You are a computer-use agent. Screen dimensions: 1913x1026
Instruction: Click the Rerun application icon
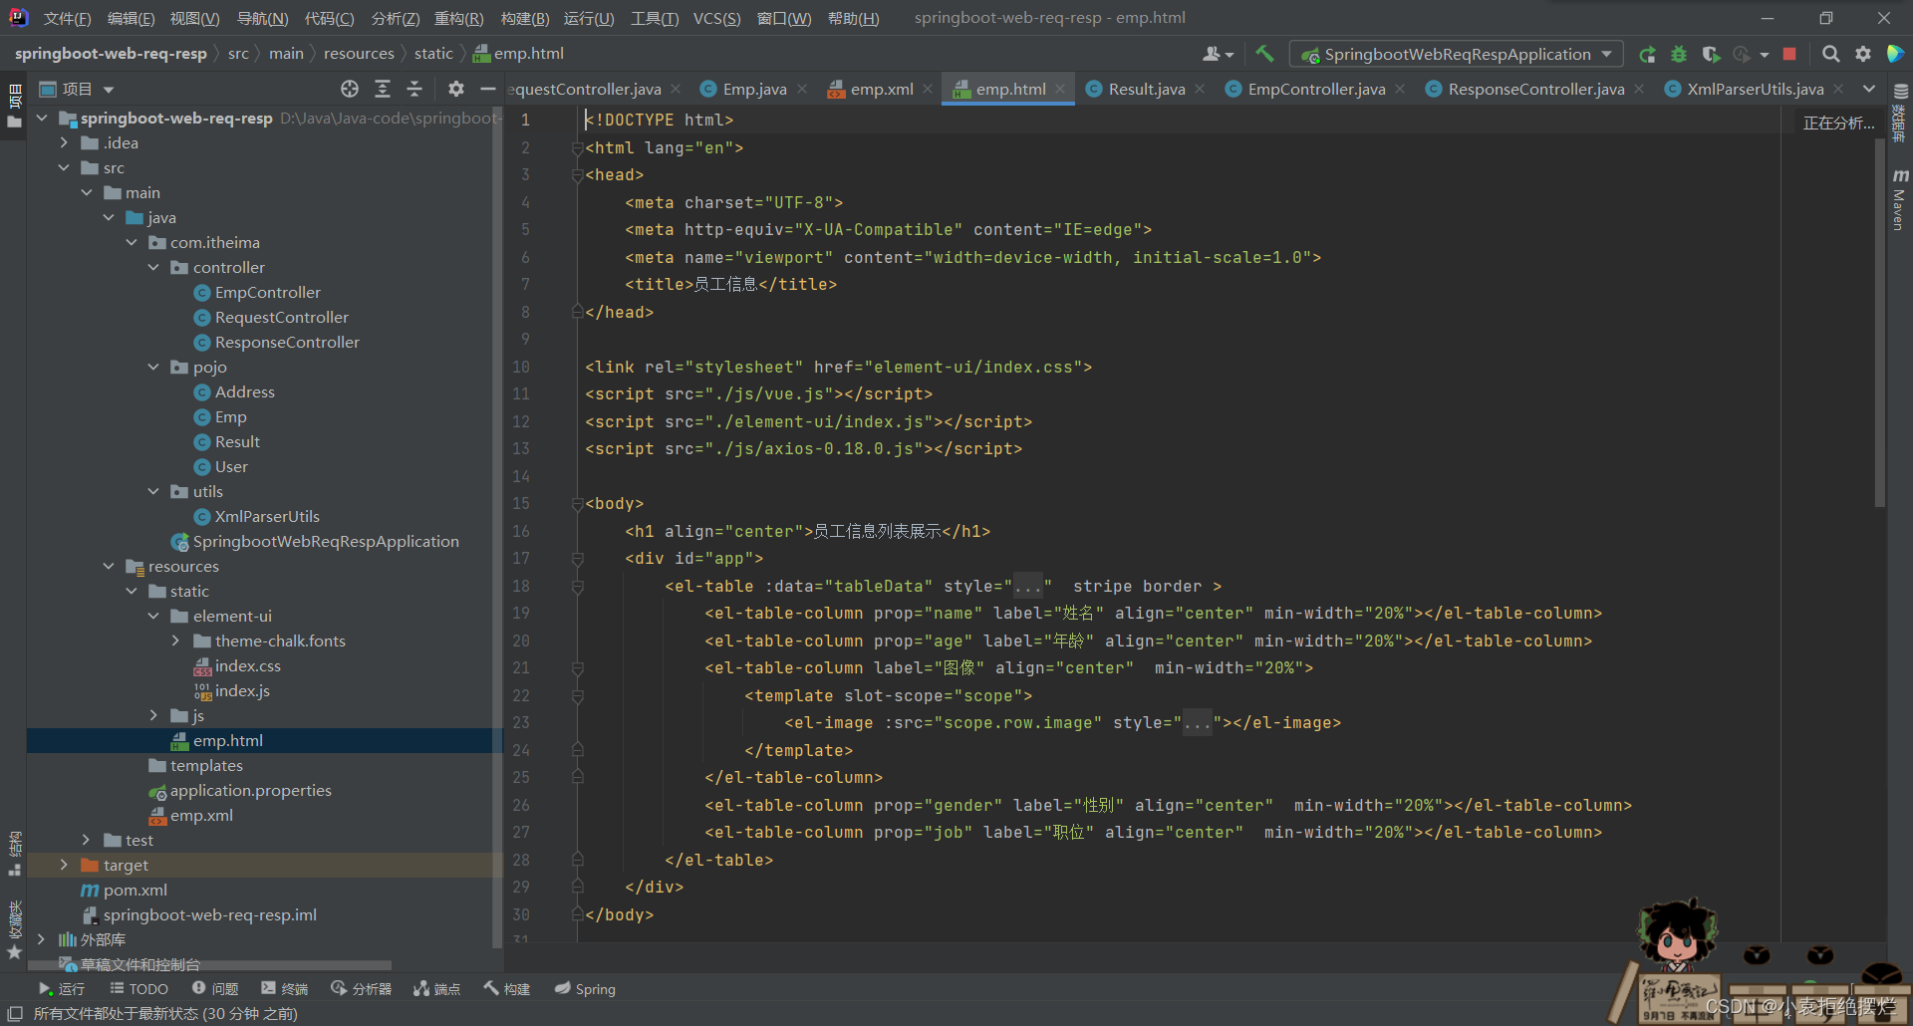click(1647, 54)
